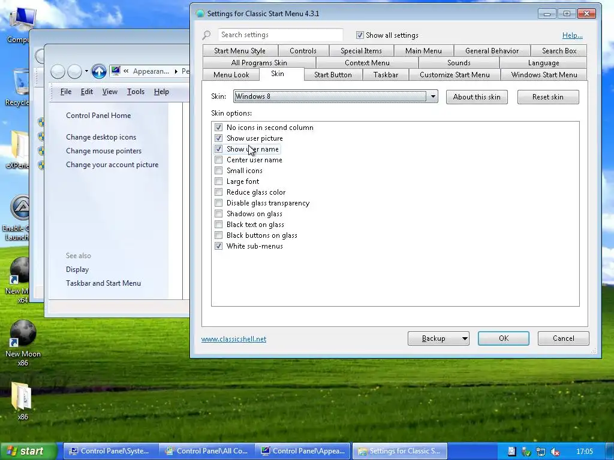The width and height of the screenshot is (614, 460).
Task: Open the Skin dropdown showing Windows 8
Action: pyautogui.click(x=336, y=96)
